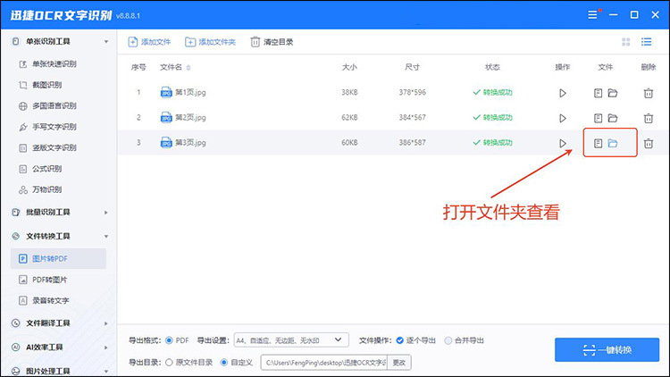670x377 pixels.
Task: Clear the list with 清空目录
Action: point(272,42)
